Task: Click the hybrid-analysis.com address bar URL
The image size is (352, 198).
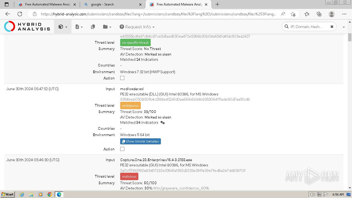Action: click(158, 14)
